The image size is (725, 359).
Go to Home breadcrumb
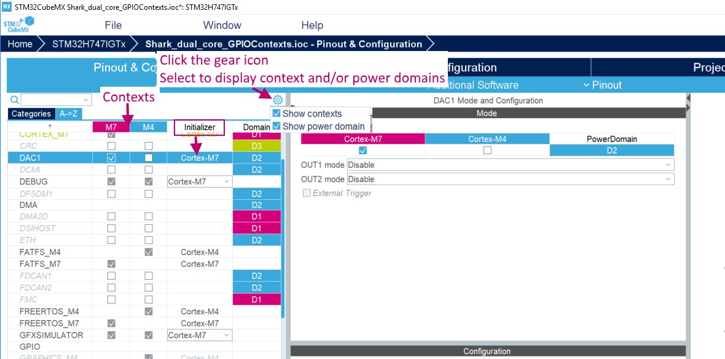coord(20,44)
